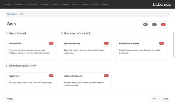Click the bibisco logo
The image size is (175, 106).
tap(162, 4)
